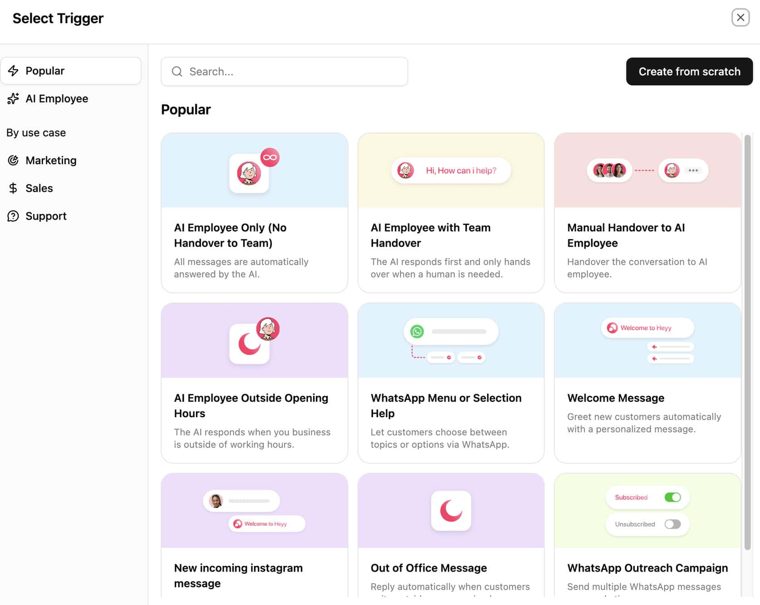Click the AI Employee sparkle icon

(x=13, y=98)
